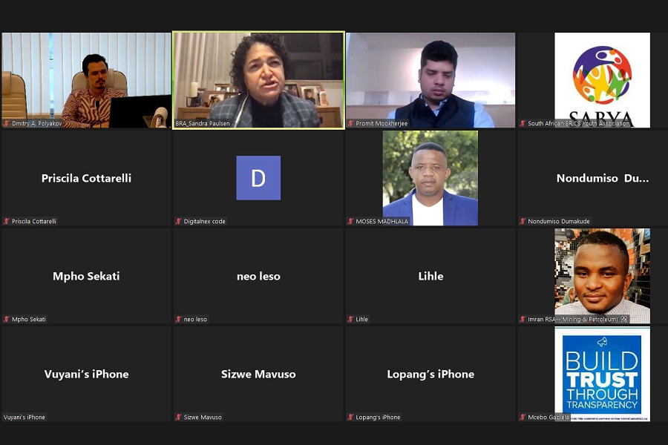Click muted mic icon beside Priscila Cottarelli label
The height and width of the screenshot is (445, 668).
pos(7,222)
